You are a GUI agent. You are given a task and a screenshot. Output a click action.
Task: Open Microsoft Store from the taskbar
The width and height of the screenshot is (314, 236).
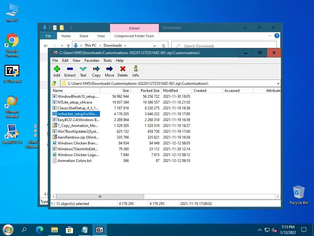coord(69,230)
